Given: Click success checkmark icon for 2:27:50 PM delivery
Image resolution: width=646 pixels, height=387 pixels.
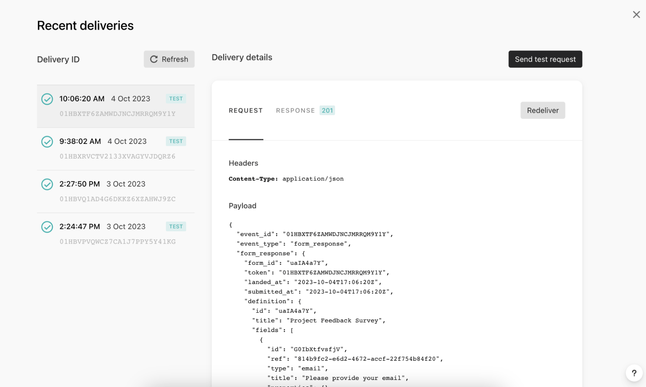Looking at the screenshot, I should point(47,184).
